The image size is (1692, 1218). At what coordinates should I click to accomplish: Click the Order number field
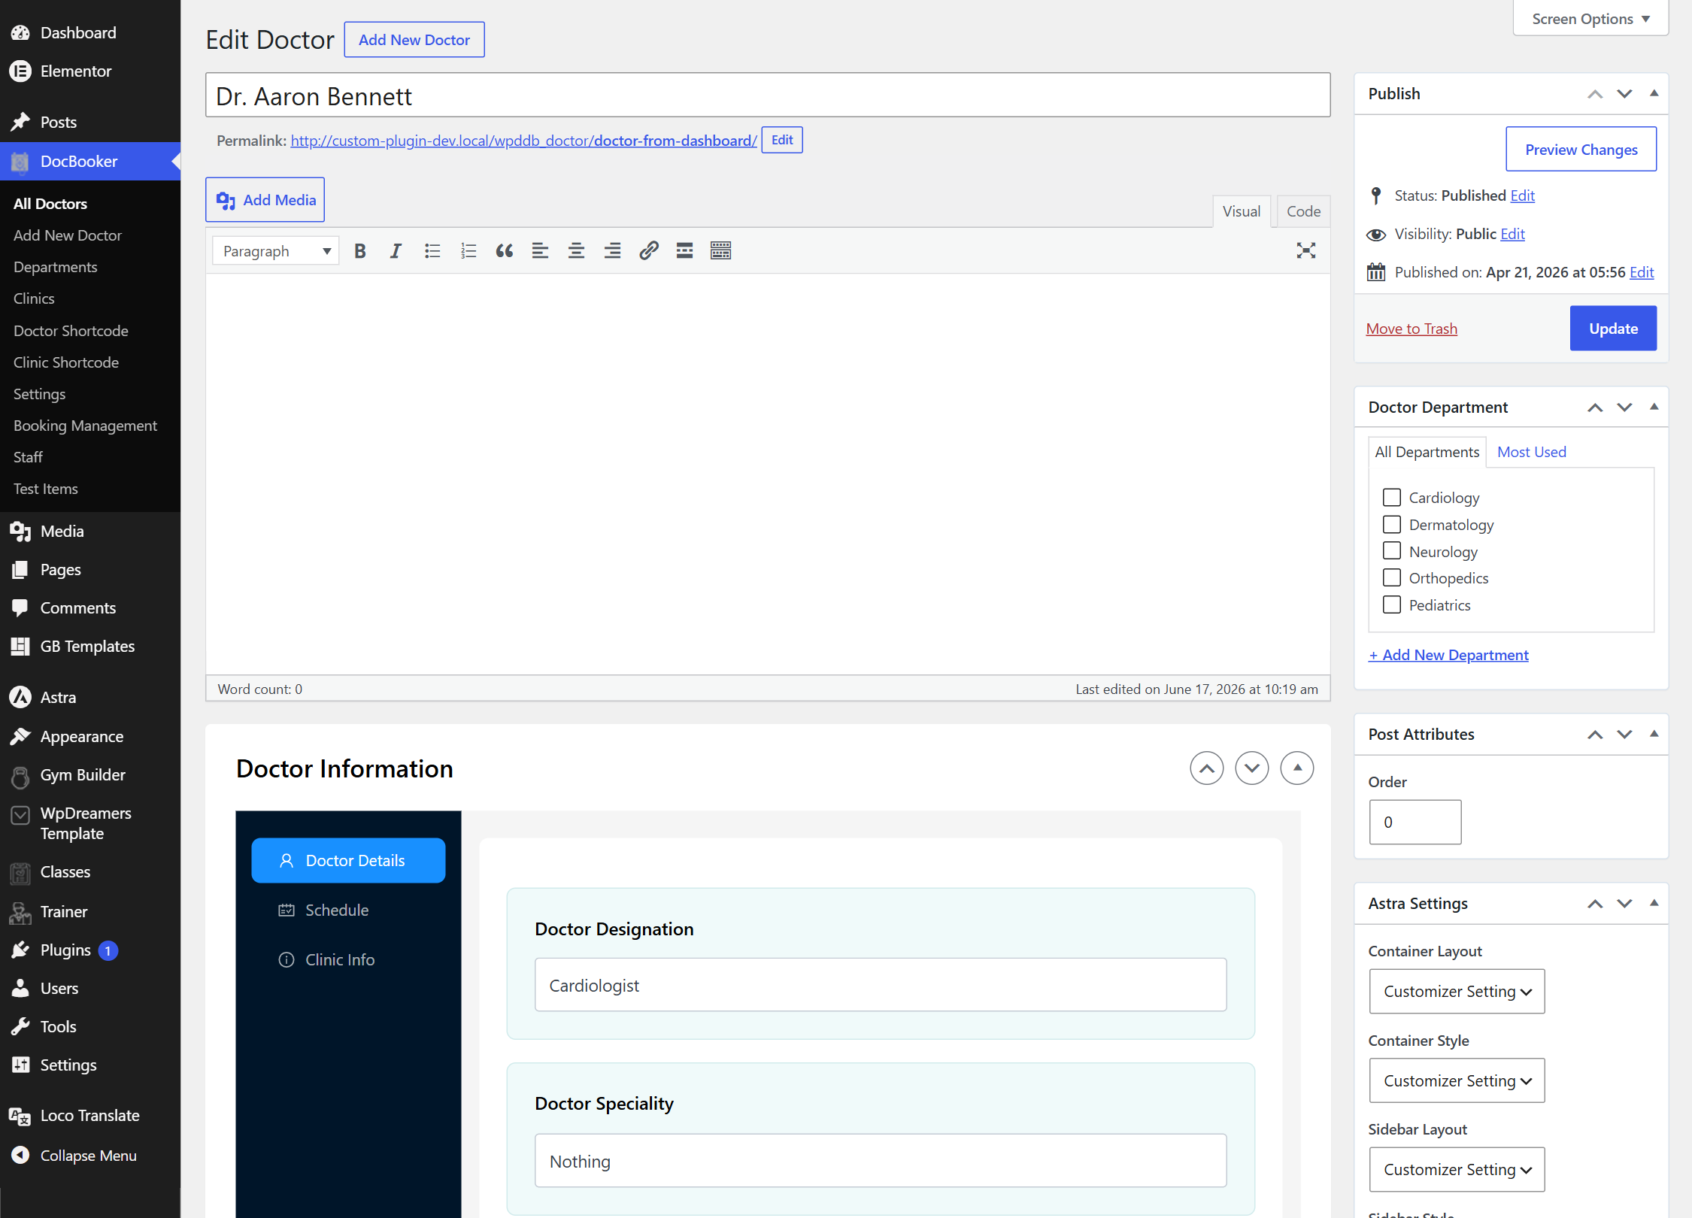coord(1415,822)
